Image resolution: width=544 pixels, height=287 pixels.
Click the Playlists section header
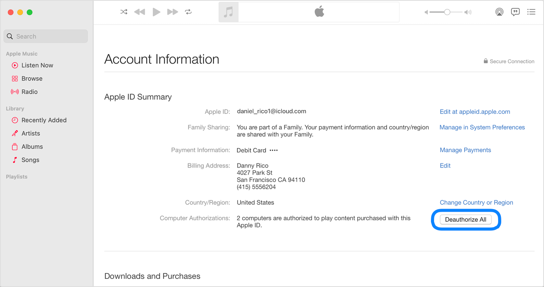17,177
